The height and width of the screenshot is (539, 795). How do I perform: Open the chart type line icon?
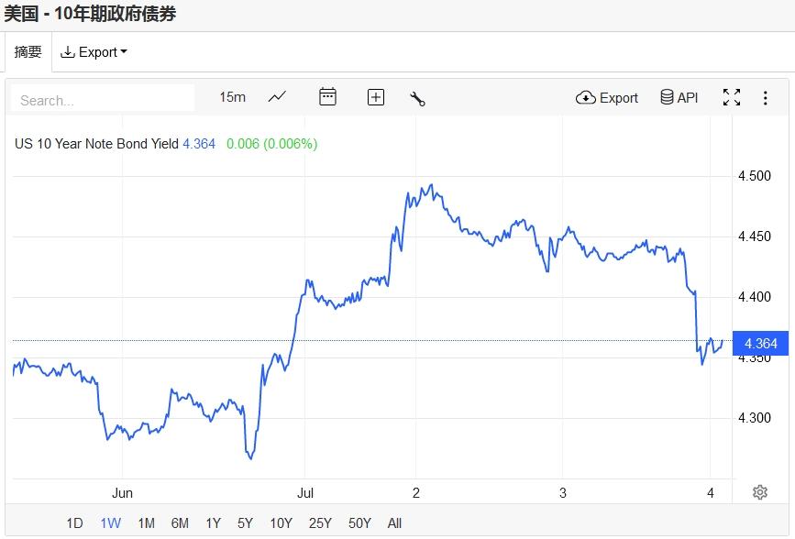click(x=277, y=97)
